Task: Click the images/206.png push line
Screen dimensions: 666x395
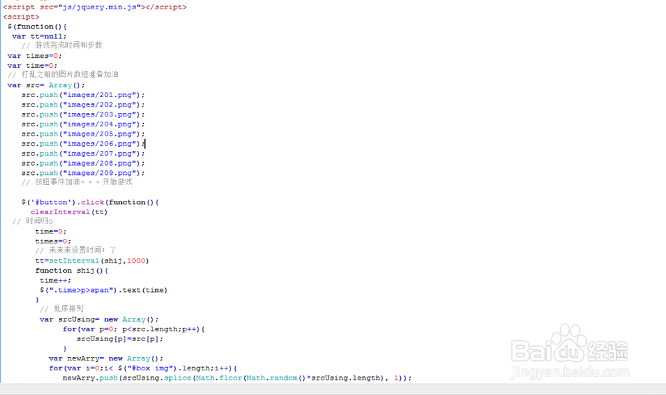Action: [83, 144]
